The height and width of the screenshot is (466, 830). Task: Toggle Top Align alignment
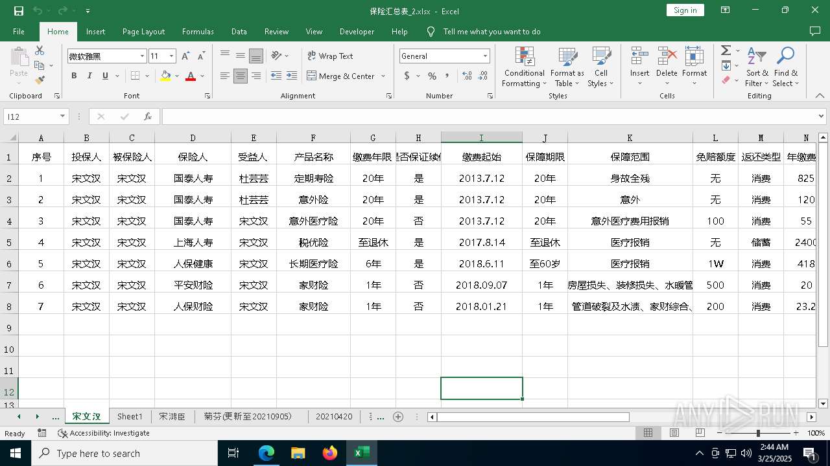(x=224, y=56)
